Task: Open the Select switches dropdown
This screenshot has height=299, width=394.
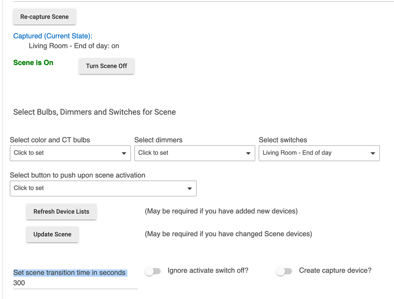Action: [316, 153]
